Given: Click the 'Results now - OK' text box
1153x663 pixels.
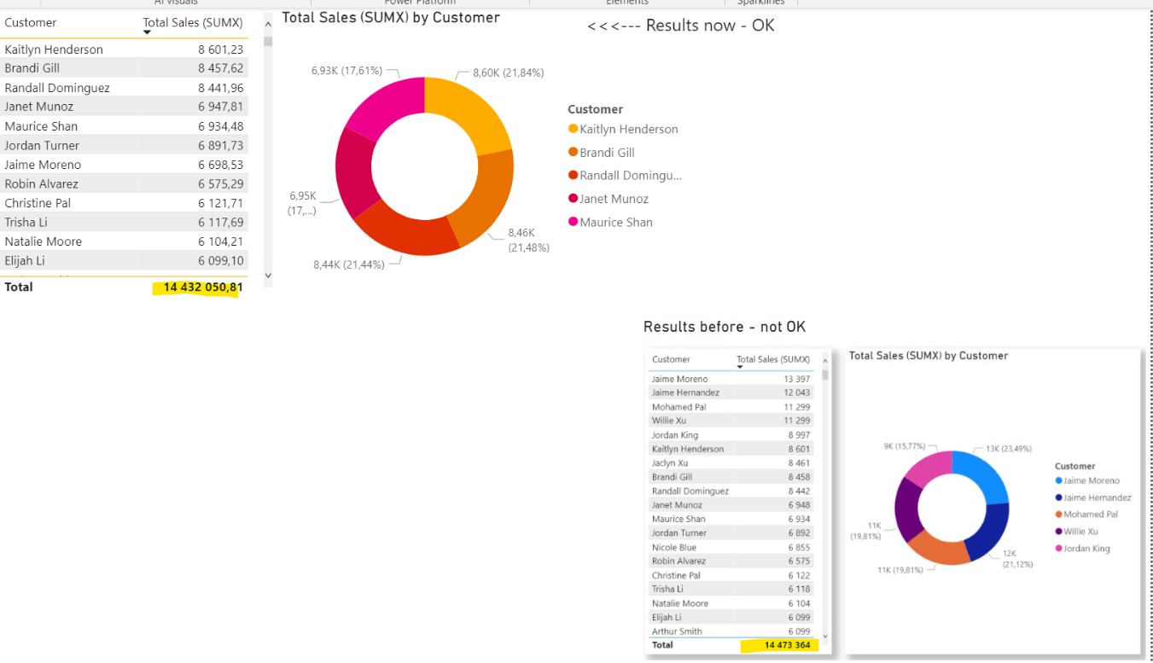Looking at the screenshot, I should (x=680, y=26).
